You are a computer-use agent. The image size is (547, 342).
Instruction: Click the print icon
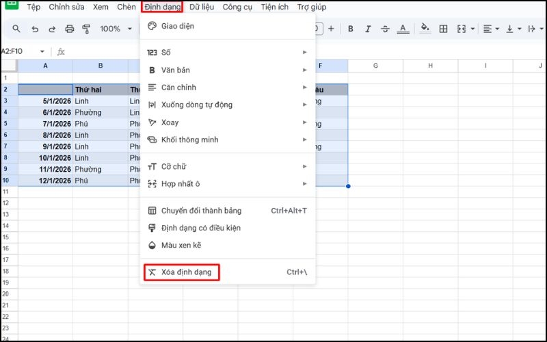coord(70,29)
